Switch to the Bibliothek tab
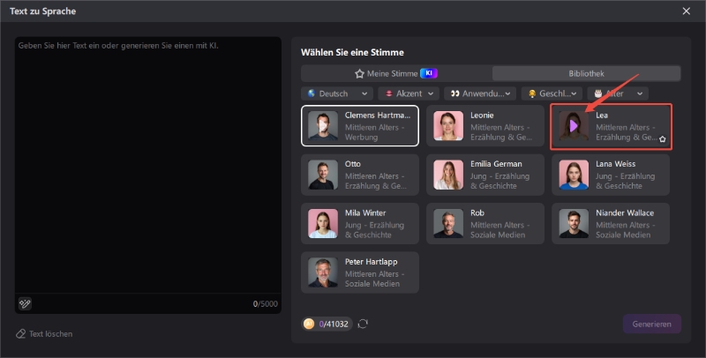The width and height of the screenshot is (706, 358). click(x=586, y=73)
